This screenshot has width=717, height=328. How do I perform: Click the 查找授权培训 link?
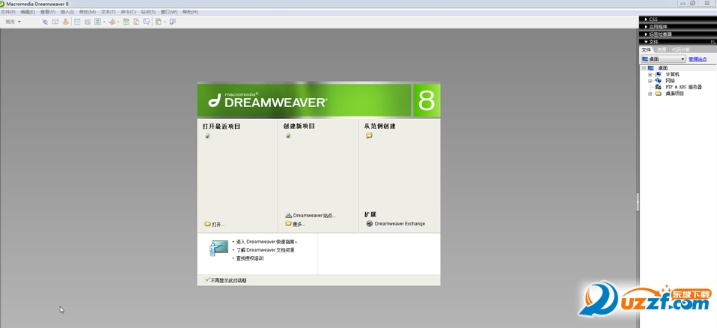coord(250,258)
